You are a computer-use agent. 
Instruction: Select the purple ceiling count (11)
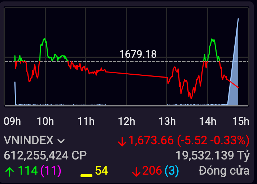click(51, 170)
